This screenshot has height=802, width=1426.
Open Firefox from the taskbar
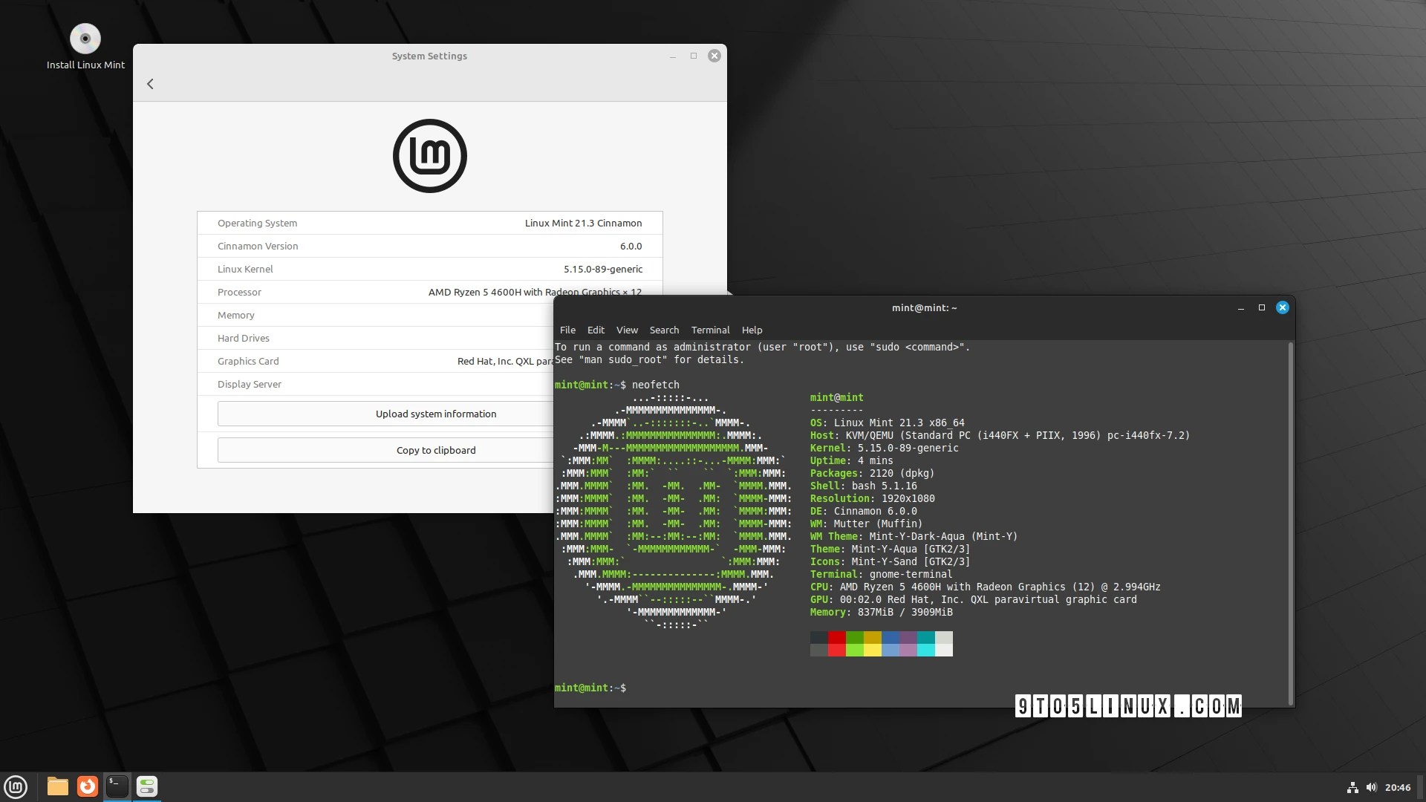[87, 786]
